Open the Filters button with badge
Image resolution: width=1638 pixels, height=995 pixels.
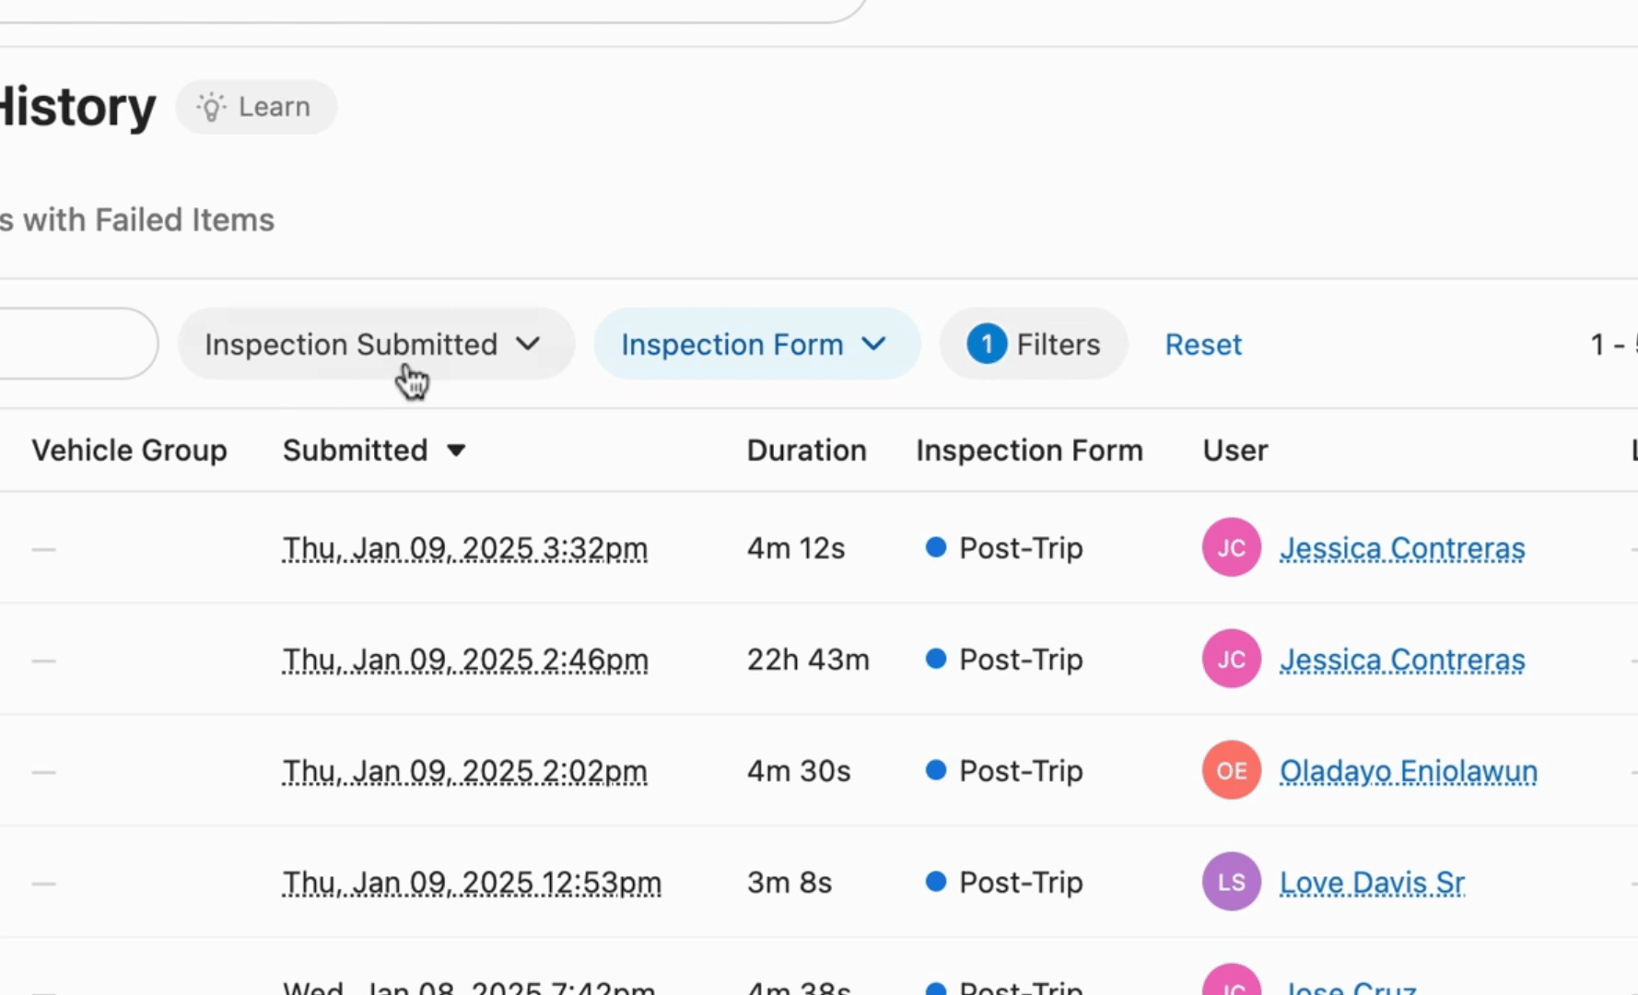(1033, 344)
